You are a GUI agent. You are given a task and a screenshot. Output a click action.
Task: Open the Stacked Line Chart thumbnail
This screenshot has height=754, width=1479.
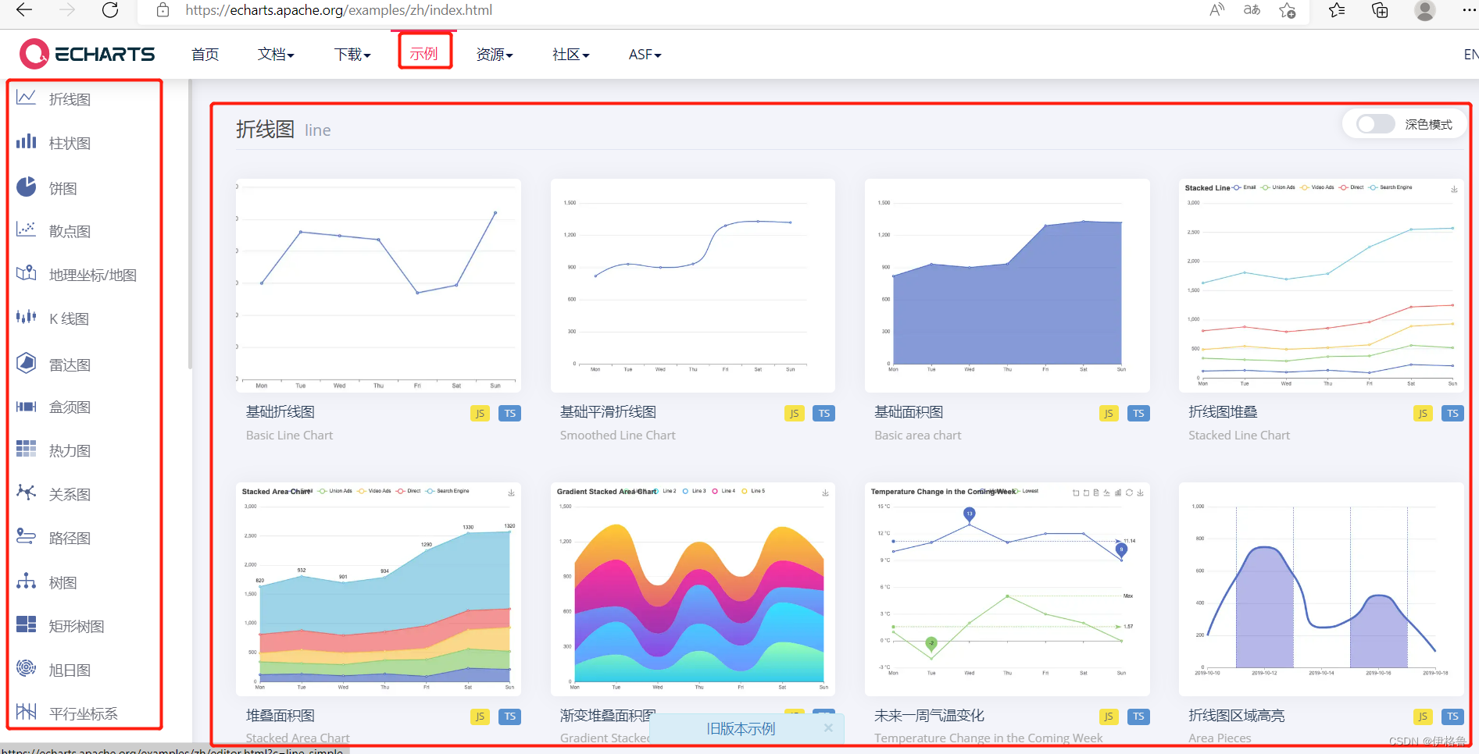point(1321,286)
